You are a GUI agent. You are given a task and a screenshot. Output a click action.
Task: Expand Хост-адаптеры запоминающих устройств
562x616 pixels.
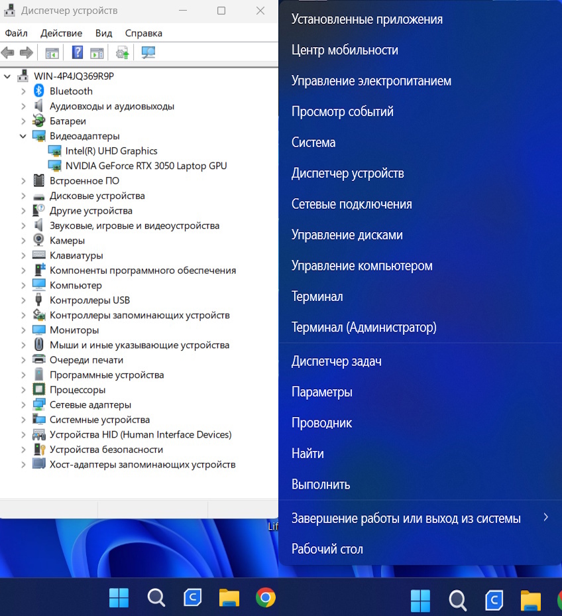(x=23, y=464)
